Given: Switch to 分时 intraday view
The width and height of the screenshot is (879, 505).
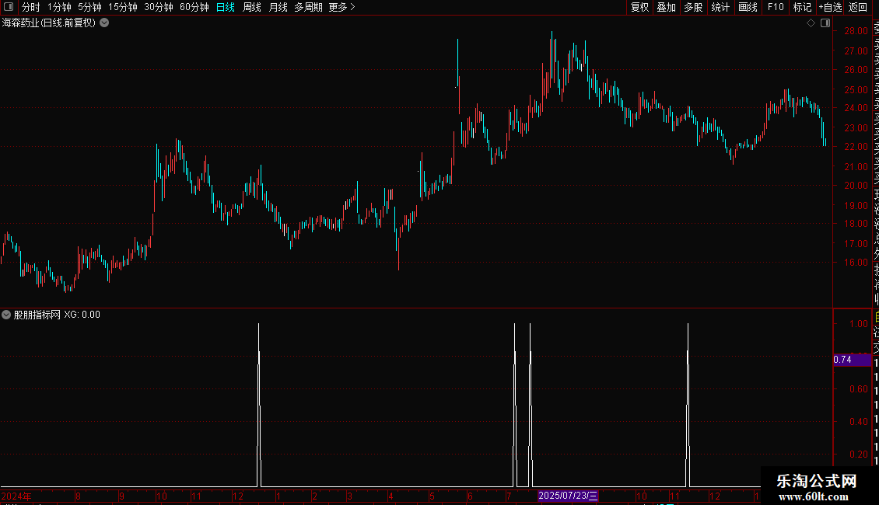Looking at the screenshot, I should click(x=31, y=7).
